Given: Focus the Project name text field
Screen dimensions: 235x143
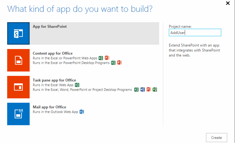Looking at the screenshot, I should 195,32.
